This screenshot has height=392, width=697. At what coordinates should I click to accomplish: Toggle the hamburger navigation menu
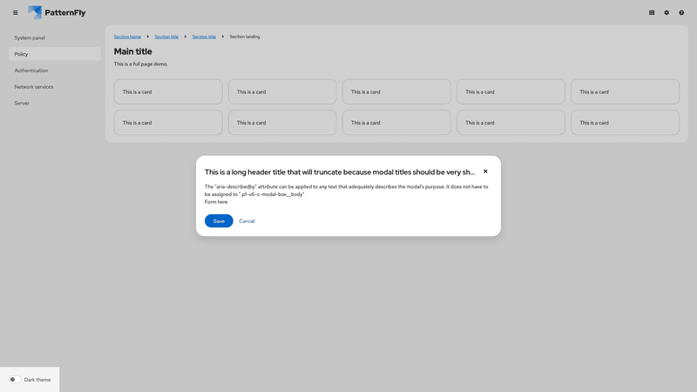tap(15, 13)
